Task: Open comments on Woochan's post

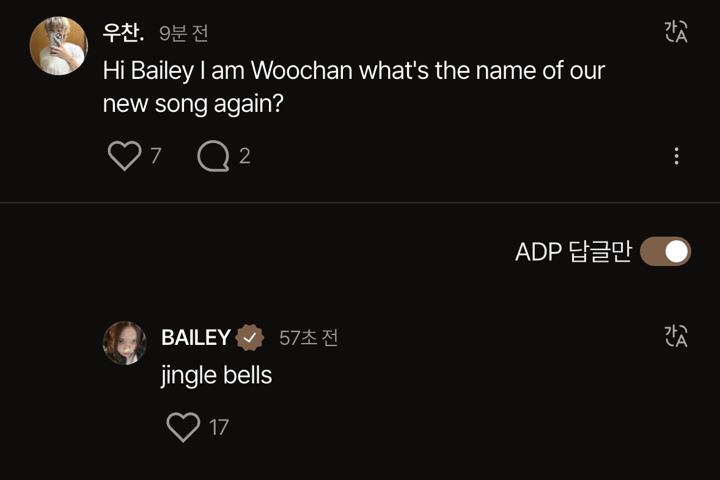Action: 213,157
